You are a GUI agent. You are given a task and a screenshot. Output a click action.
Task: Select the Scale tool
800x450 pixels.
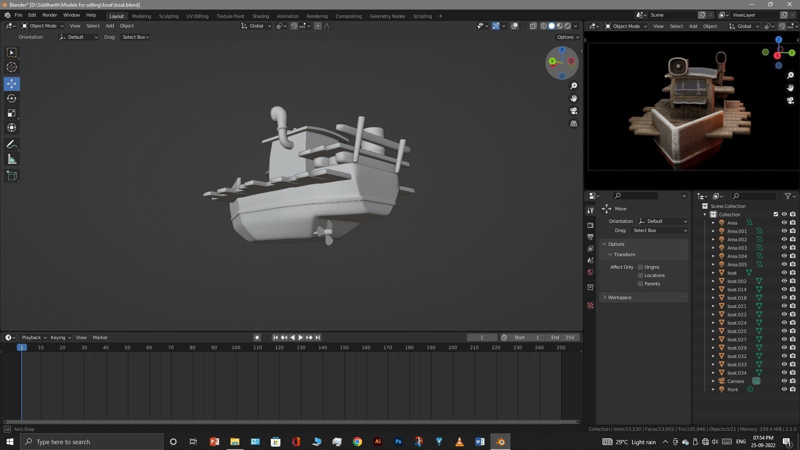click(x=12, y=113)
